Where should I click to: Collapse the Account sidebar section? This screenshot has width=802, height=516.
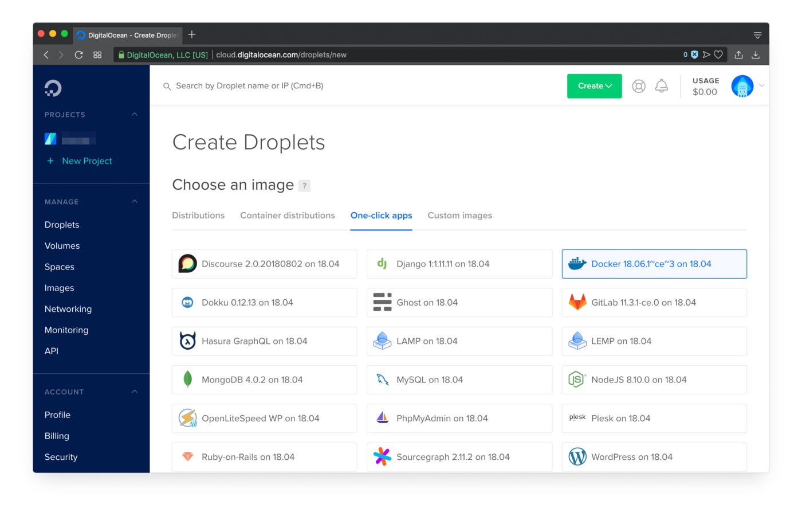pos(135,392)
